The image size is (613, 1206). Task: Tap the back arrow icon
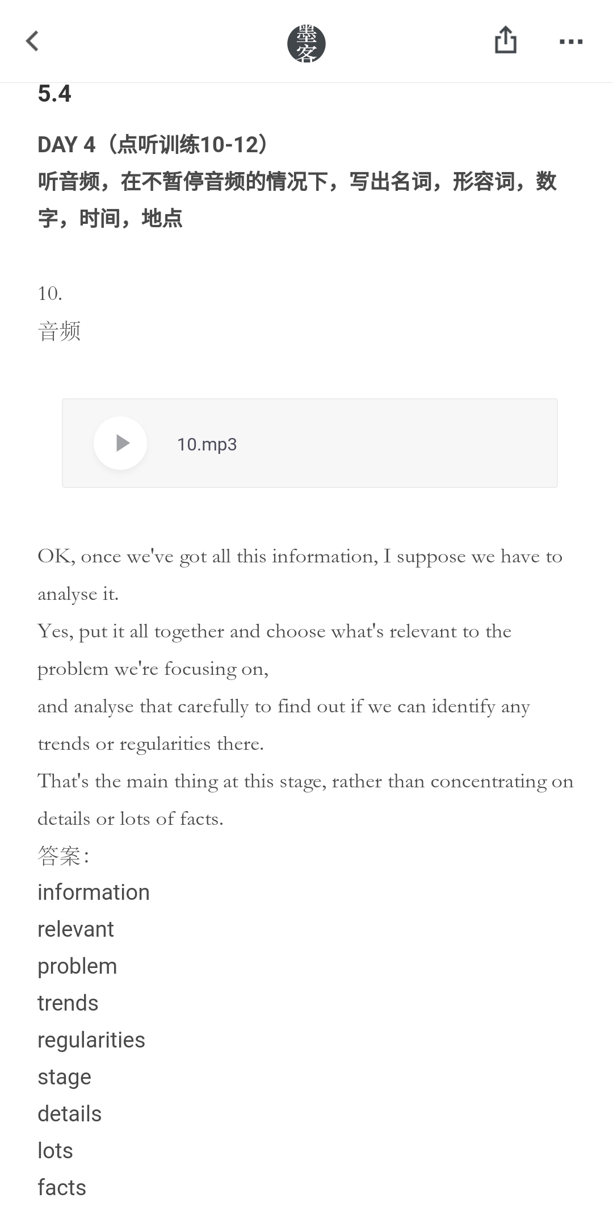pyautogui.click(x=32, y=41)
